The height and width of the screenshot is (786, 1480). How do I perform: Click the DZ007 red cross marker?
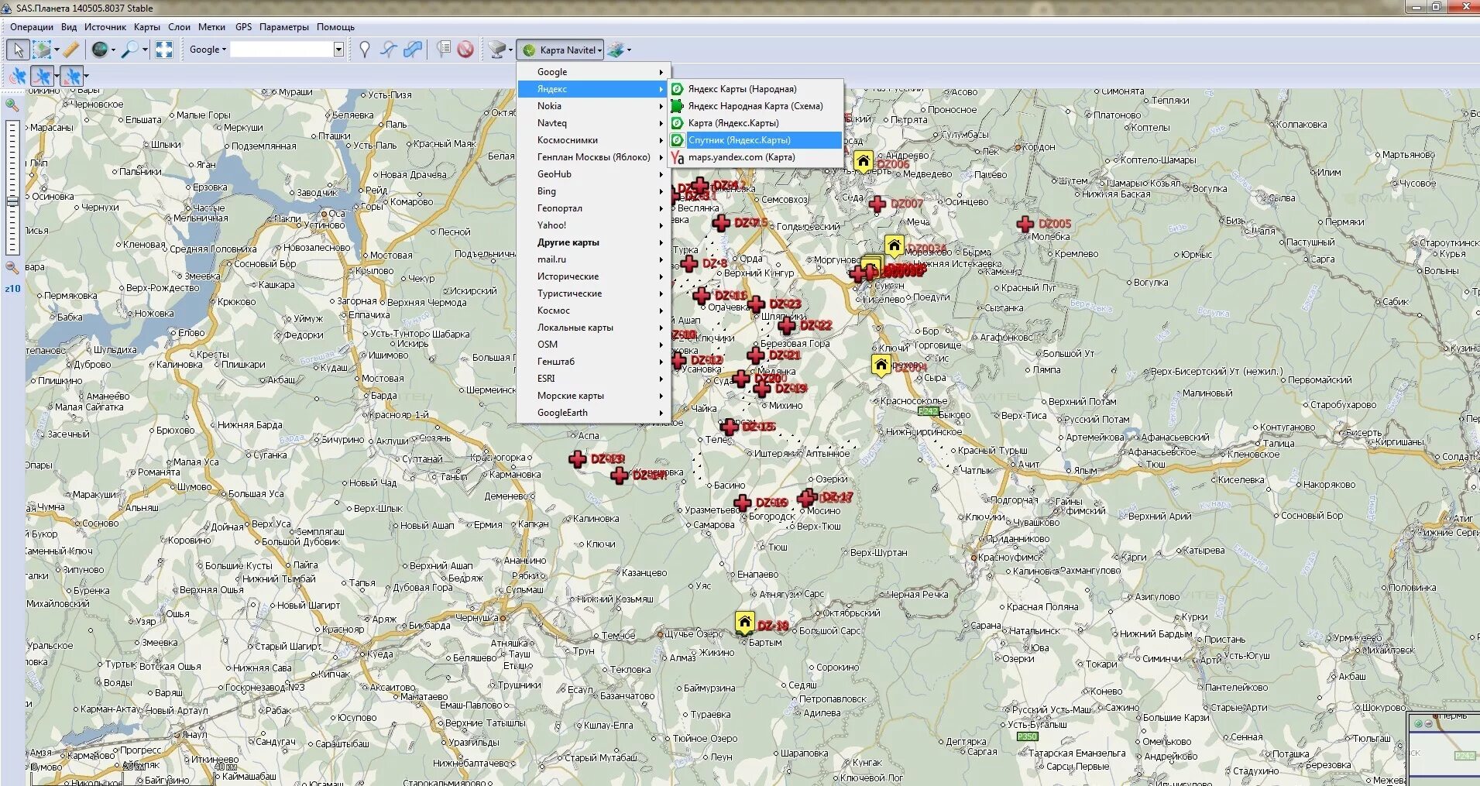877,204
